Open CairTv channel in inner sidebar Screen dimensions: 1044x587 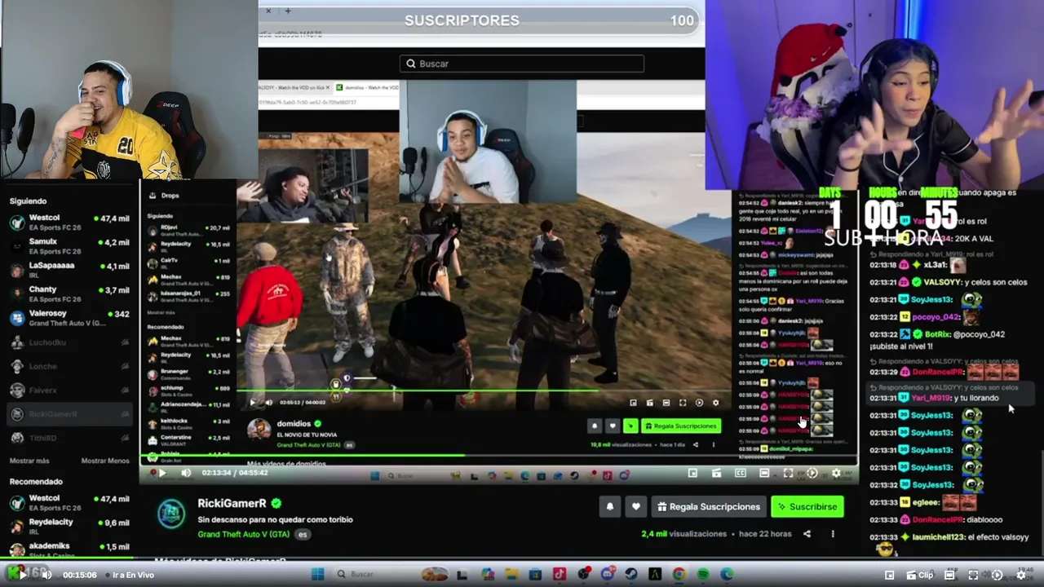pos(188,262)
